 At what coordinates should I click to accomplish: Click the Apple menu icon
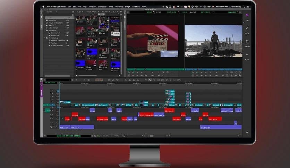[43, 7]
